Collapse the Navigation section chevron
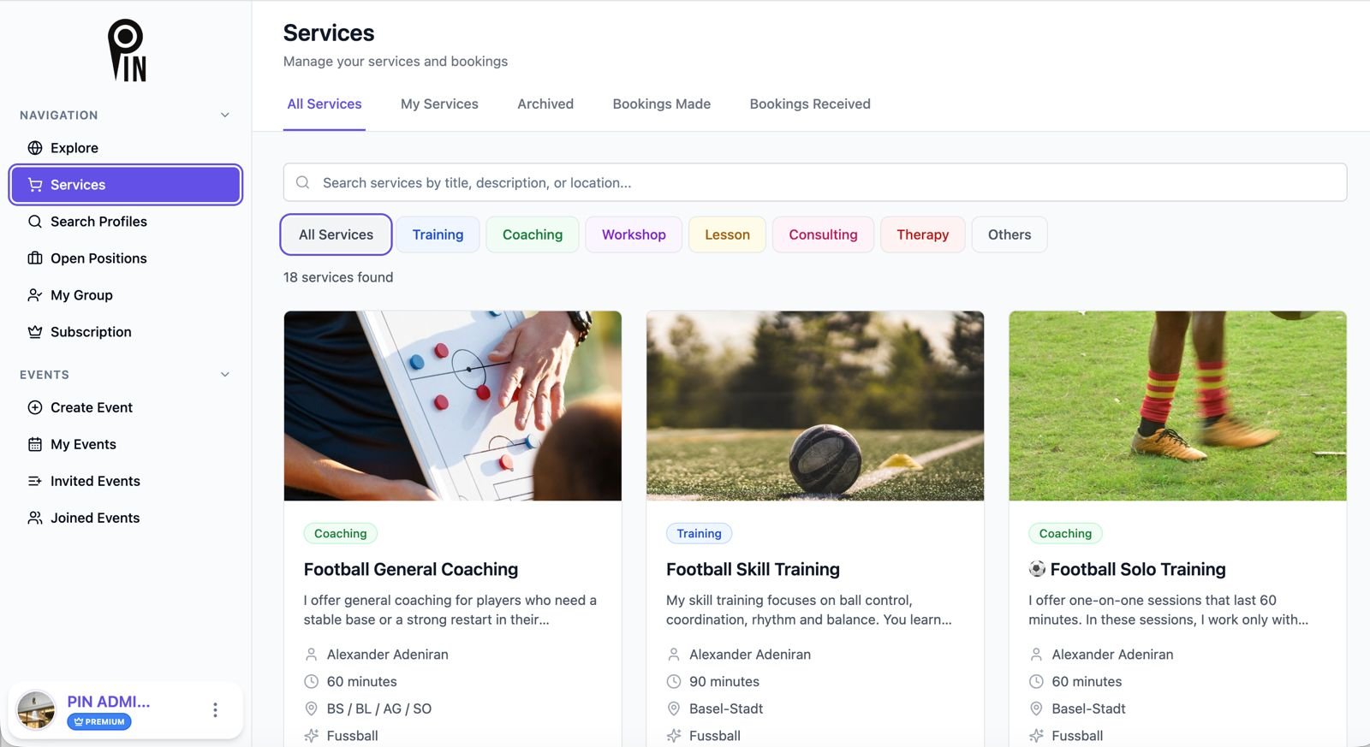This screenshot has width=1370, height=747. (x=225, y=116)
